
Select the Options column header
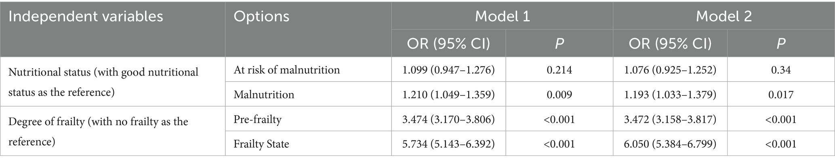click(261, 17)
